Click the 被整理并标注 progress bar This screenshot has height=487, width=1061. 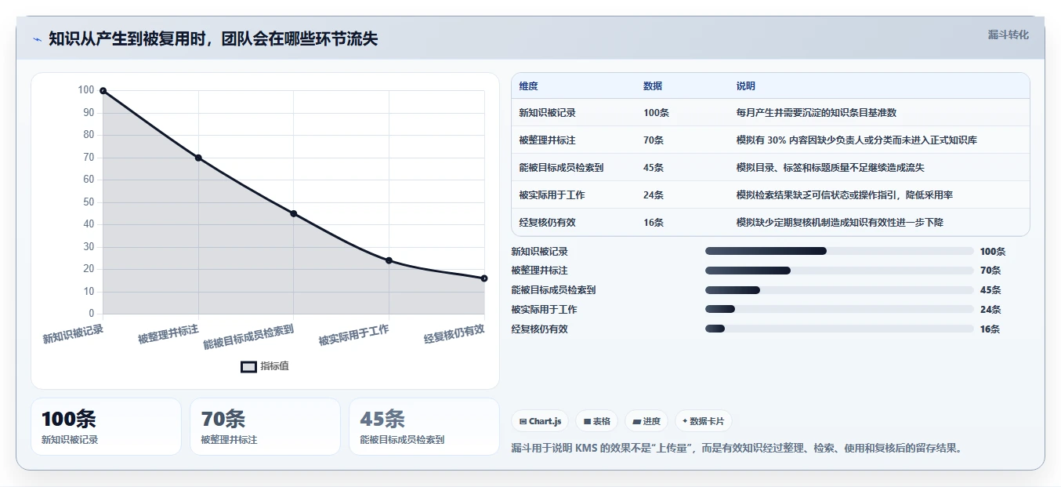[839, 271]
